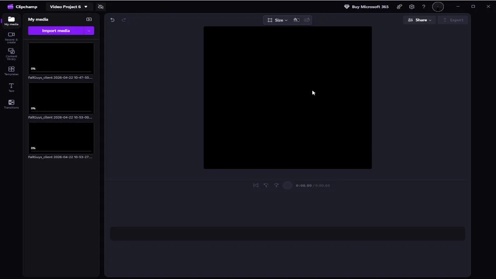
Task: Open Settings gear icon
Action: coord(412,7)
